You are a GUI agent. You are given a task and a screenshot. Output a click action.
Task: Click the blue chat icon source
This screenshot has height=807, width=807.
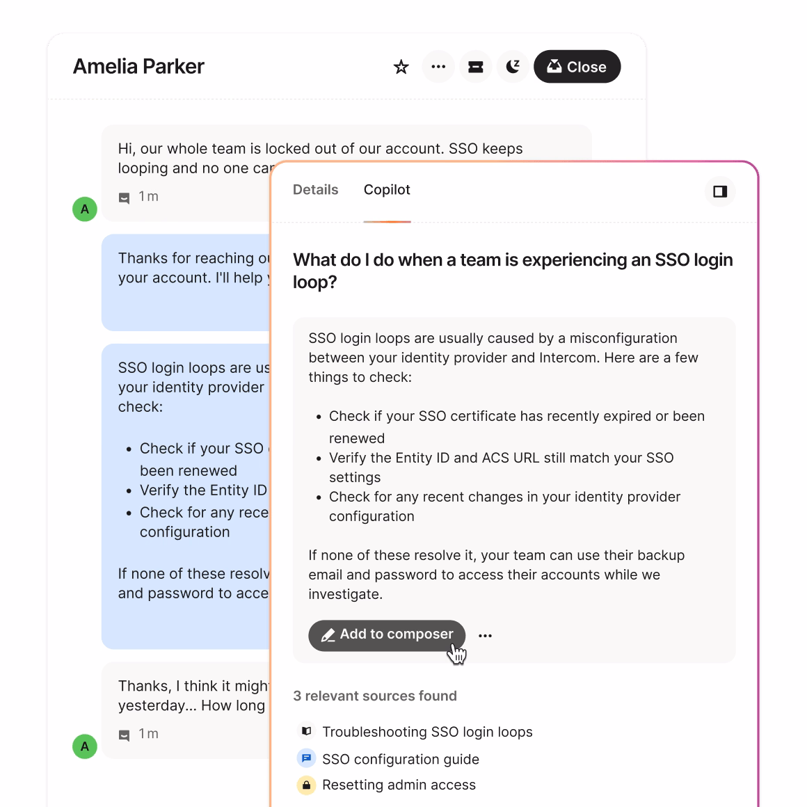(306, 758)
